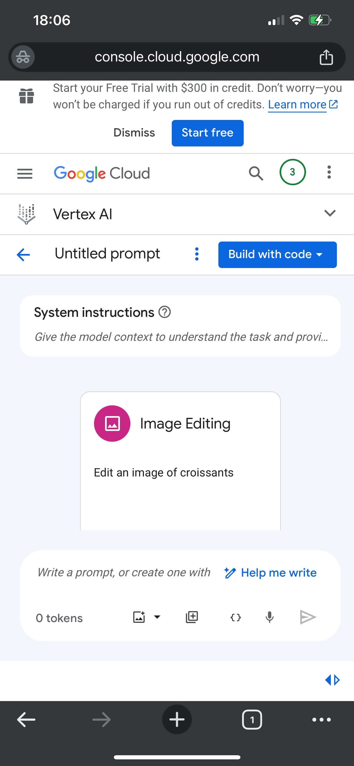Click the prompt variables curly braces icon
Image resolution: width=354 pixels, height=766 pixels.
235,617
